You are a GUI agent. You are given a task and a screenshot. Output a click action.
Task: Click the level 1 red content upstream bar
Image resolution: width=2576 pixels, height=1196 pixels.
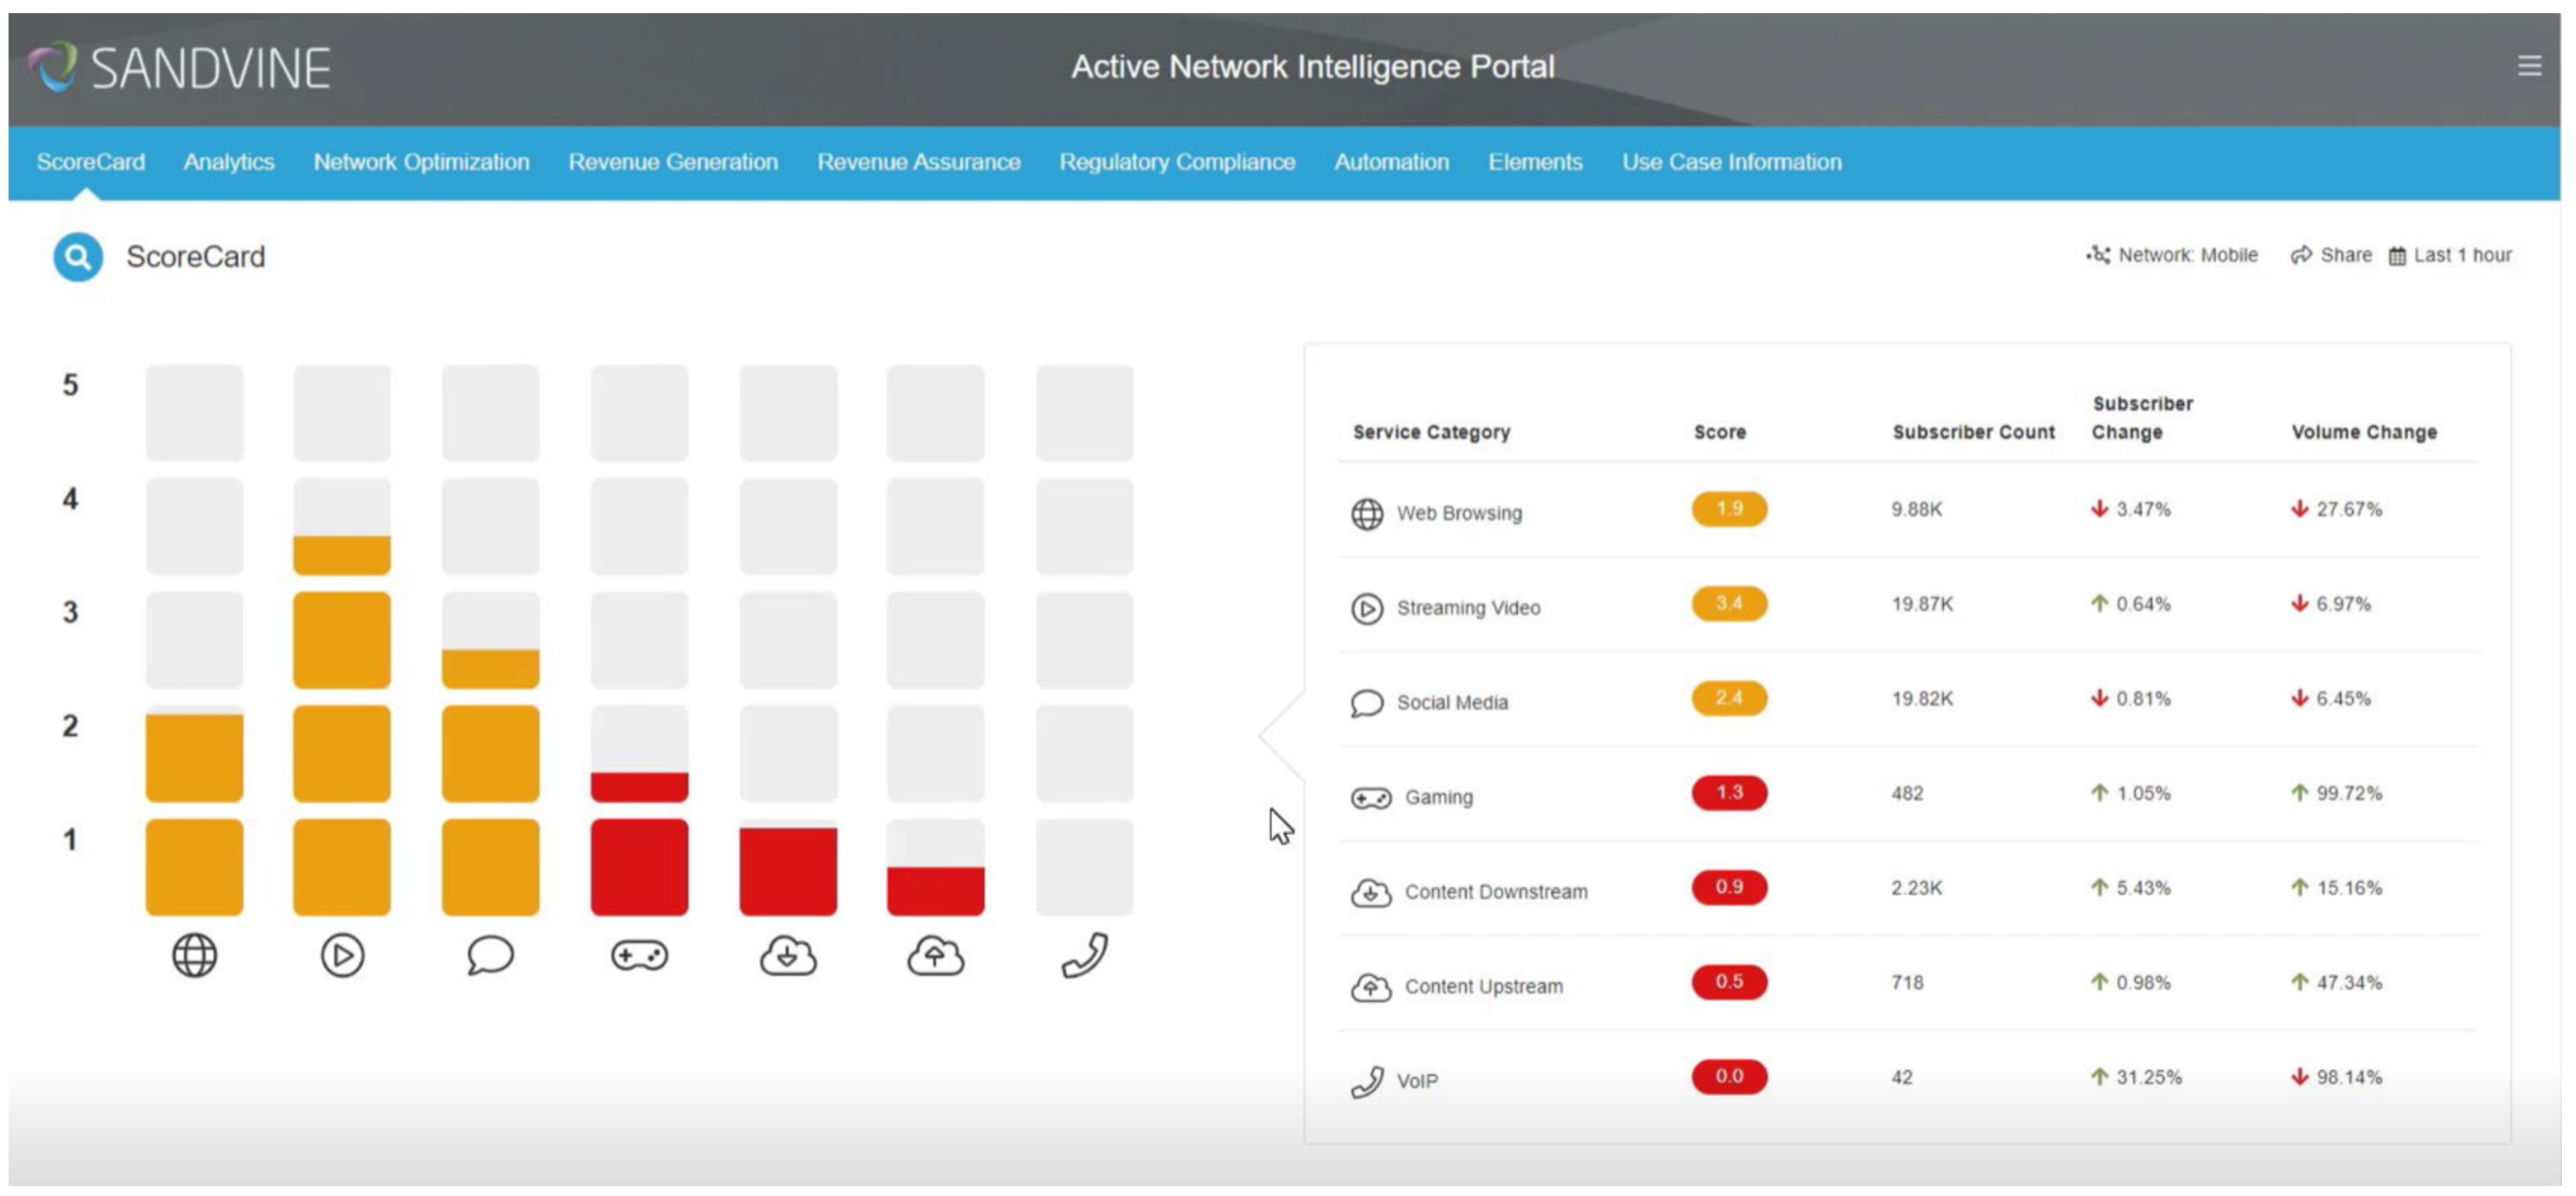coord(936,891)
